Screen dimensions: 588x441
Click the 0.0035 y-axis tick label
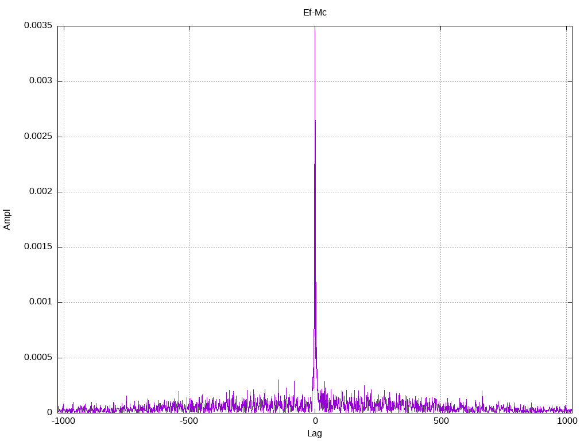38,25
